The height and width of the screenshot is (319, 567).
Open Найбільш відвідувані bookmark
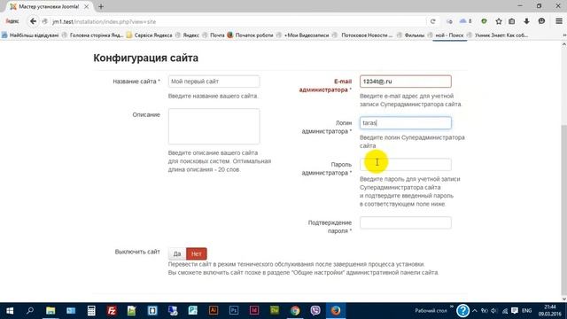[30, 35]
